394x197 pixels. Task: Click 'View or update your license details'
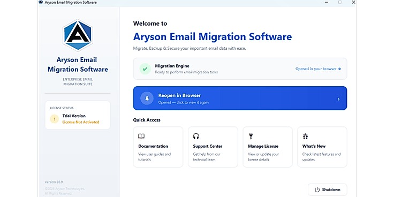click(263, 157)
